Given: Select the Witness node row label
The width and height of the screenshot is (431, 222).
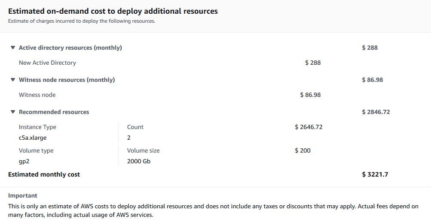Looking at the screenshot, I should coord(37,95).
